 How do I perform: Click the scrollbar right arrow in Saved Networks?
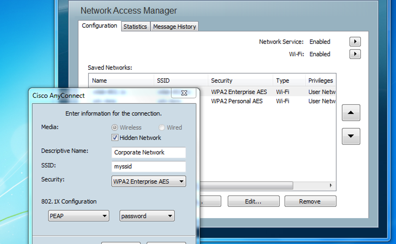pos(331,186)
